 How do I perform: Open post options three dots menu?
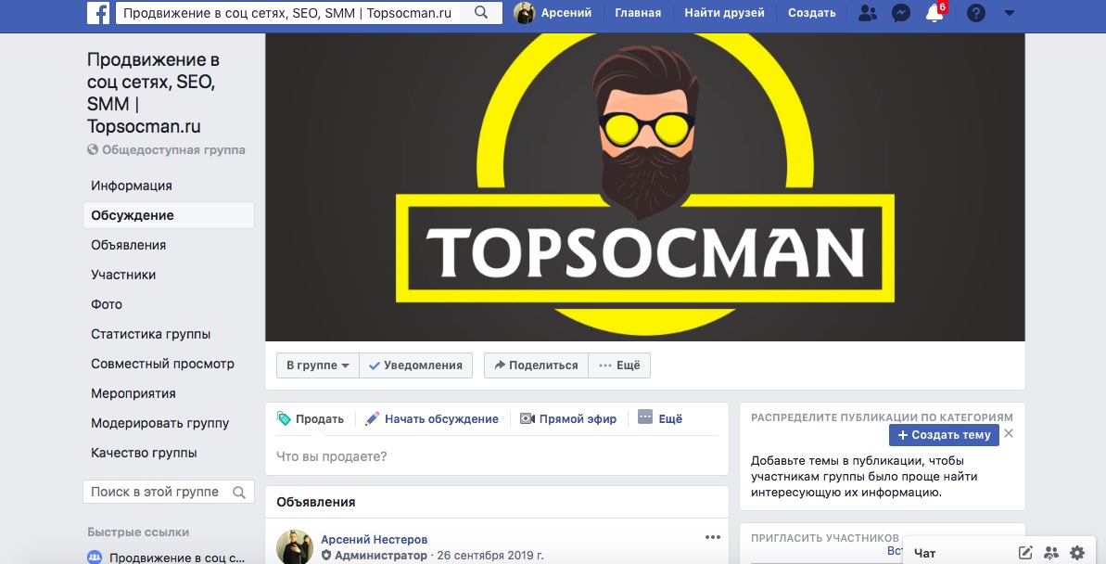coord(713,537)
